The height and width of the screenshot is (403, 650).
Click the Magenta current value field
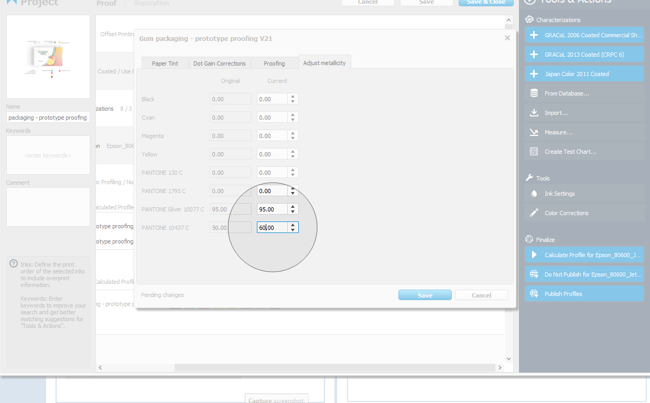272,136
